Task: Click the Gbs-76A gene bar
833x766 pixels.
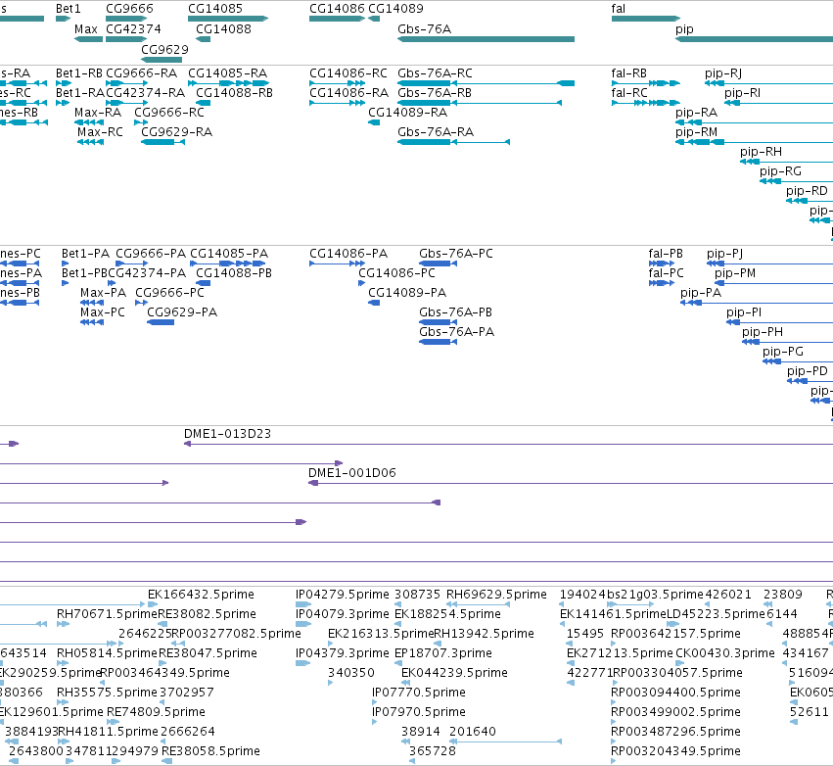Action: [x=486, y=39]
